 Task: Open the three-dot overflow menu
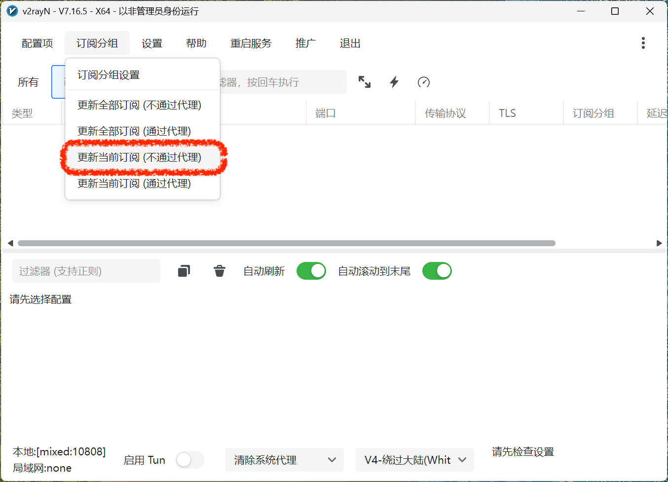coord(643,43)
